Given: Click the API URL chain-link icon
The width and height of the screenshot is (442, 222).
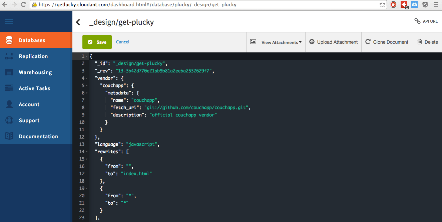Looking at the screenshot, I should (417, 21).
